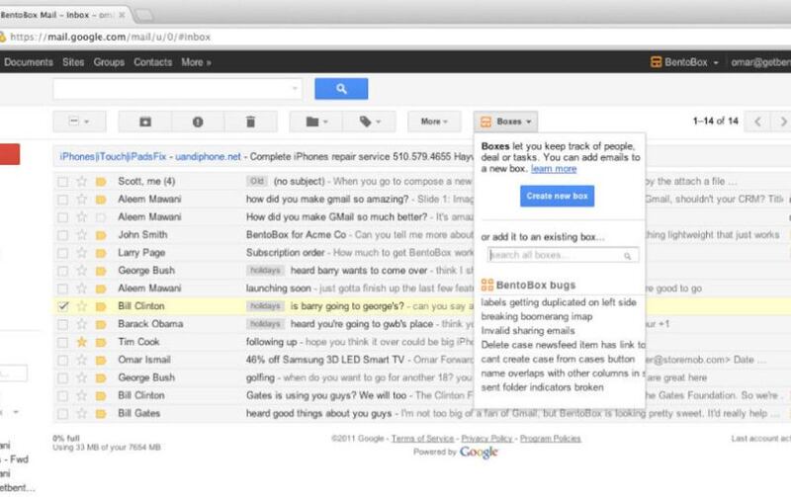This screenshot has height=497, width=791.
Task: Open Contacts in the top navigation bar
Action: (153, 62)
